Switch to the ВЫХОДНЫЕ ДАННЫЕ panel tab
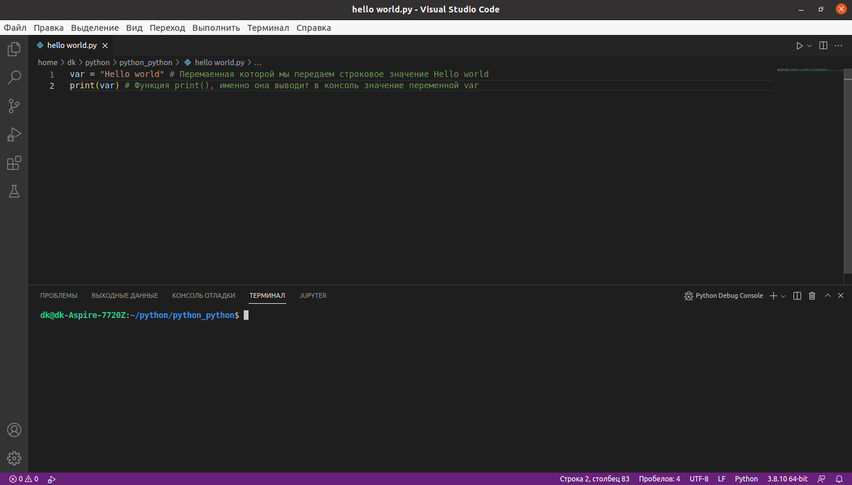 coord(125,295)
